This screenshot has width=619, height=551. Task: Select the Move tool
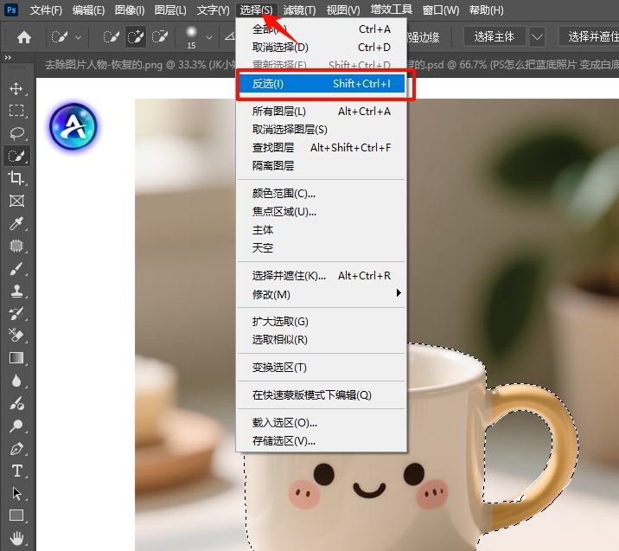[16, 88]
